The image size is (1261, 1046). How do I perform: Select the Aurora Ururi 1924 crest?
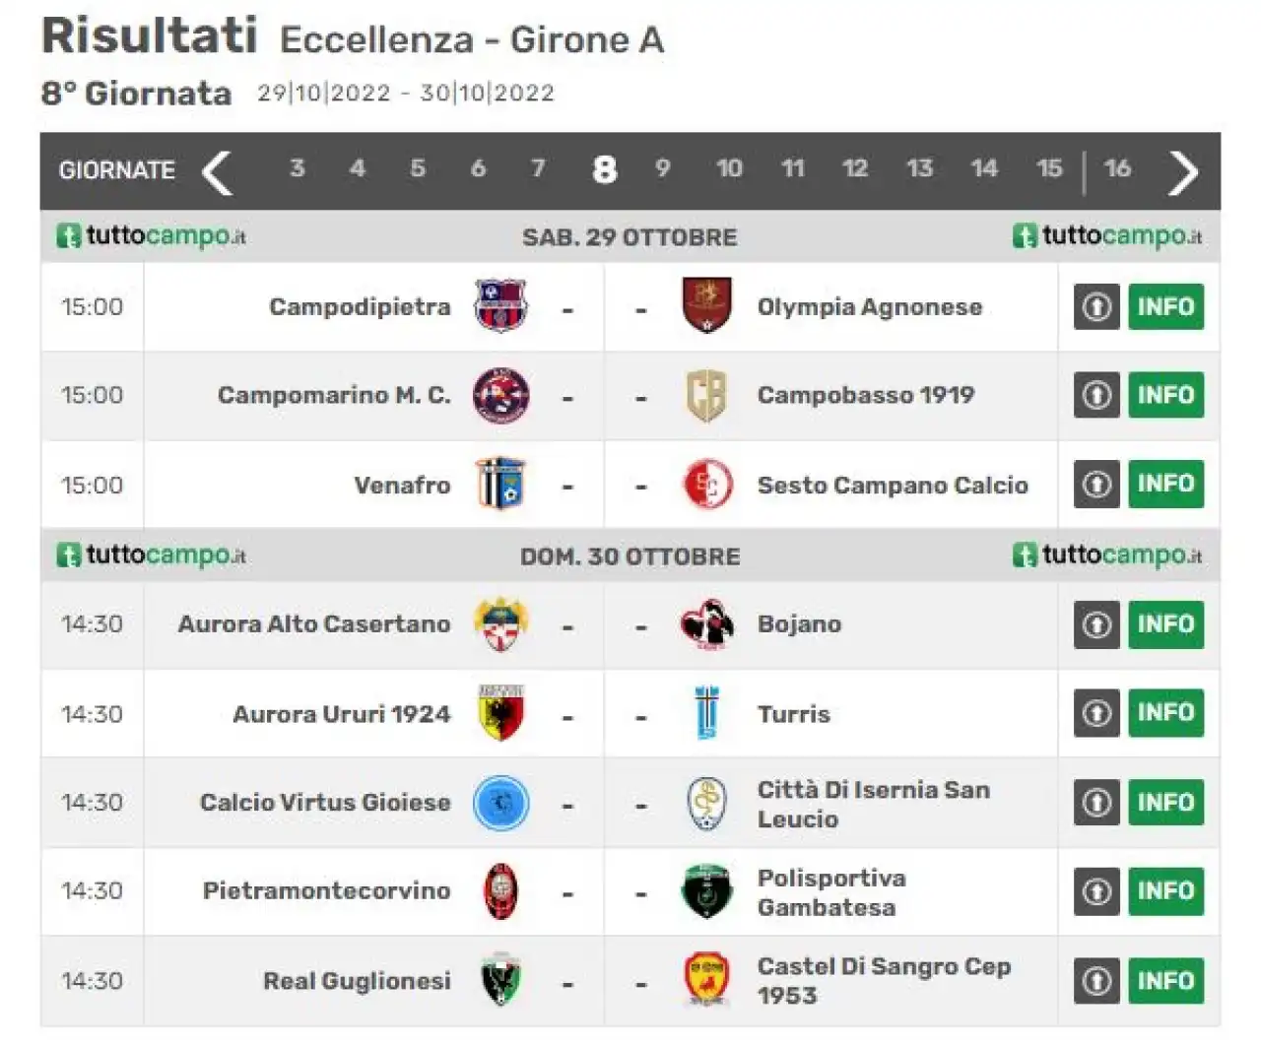pos(500,713)
